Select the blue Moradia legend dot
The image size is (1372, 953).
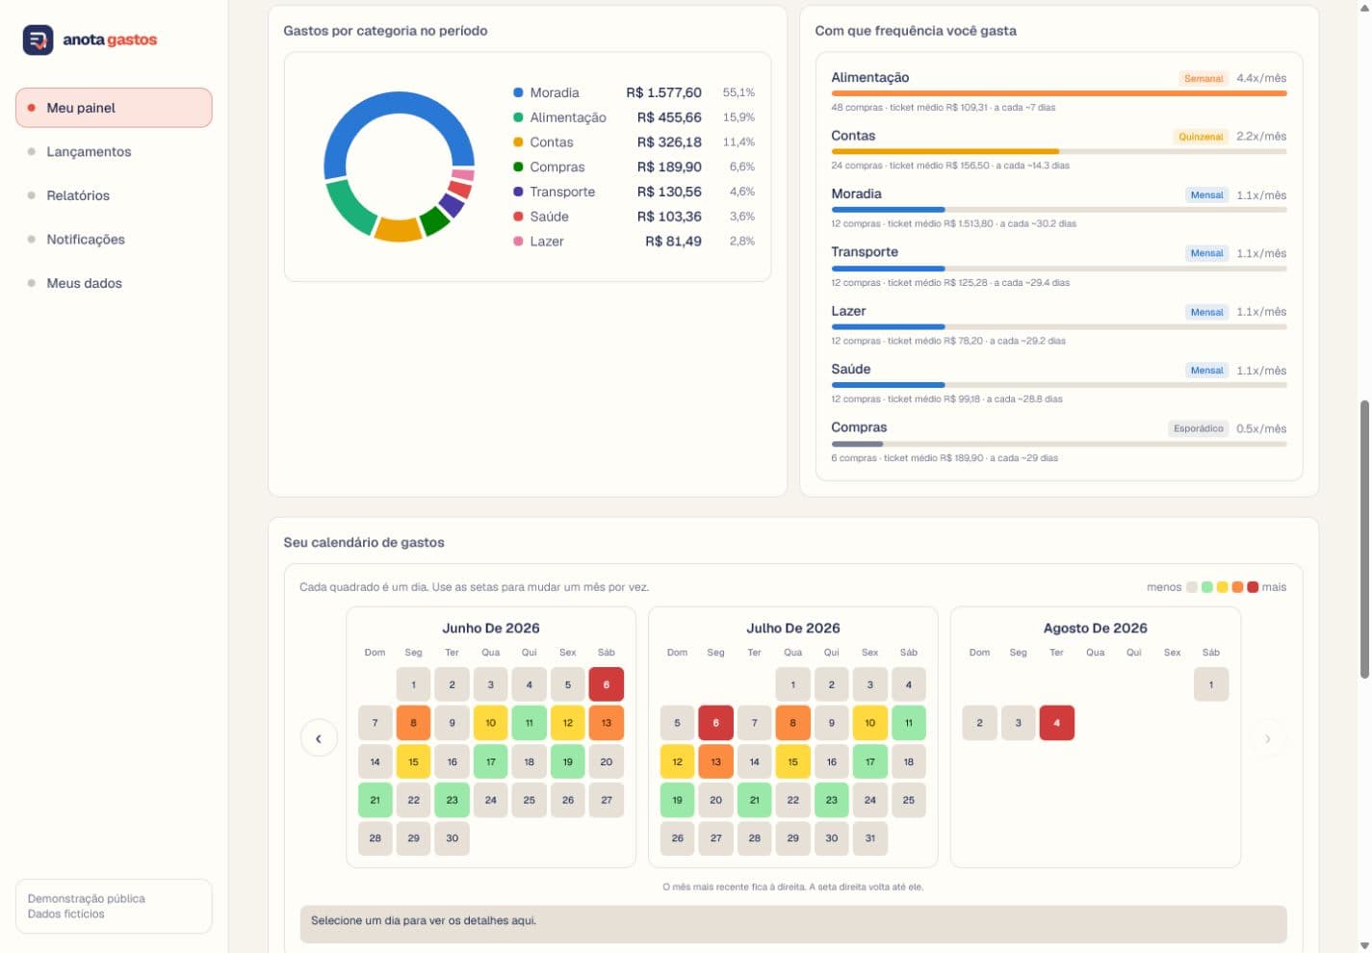tap(518, 92)
